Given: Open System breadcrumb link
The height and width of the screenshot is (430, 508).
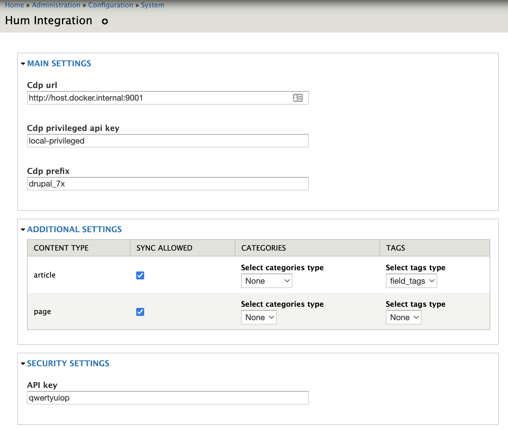Looking at the screenshot, I should [x=152, y=5].
